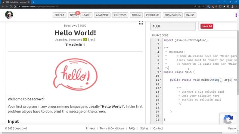Open Terms & Conditions link
Image resolution: width=239 pixels, height=134 pixels.
point(112,128)
